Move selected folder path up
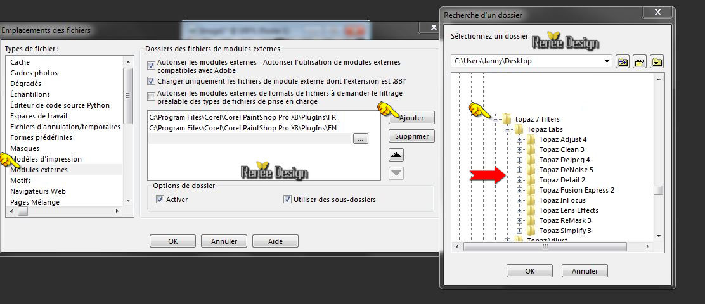 pos(396,155)
